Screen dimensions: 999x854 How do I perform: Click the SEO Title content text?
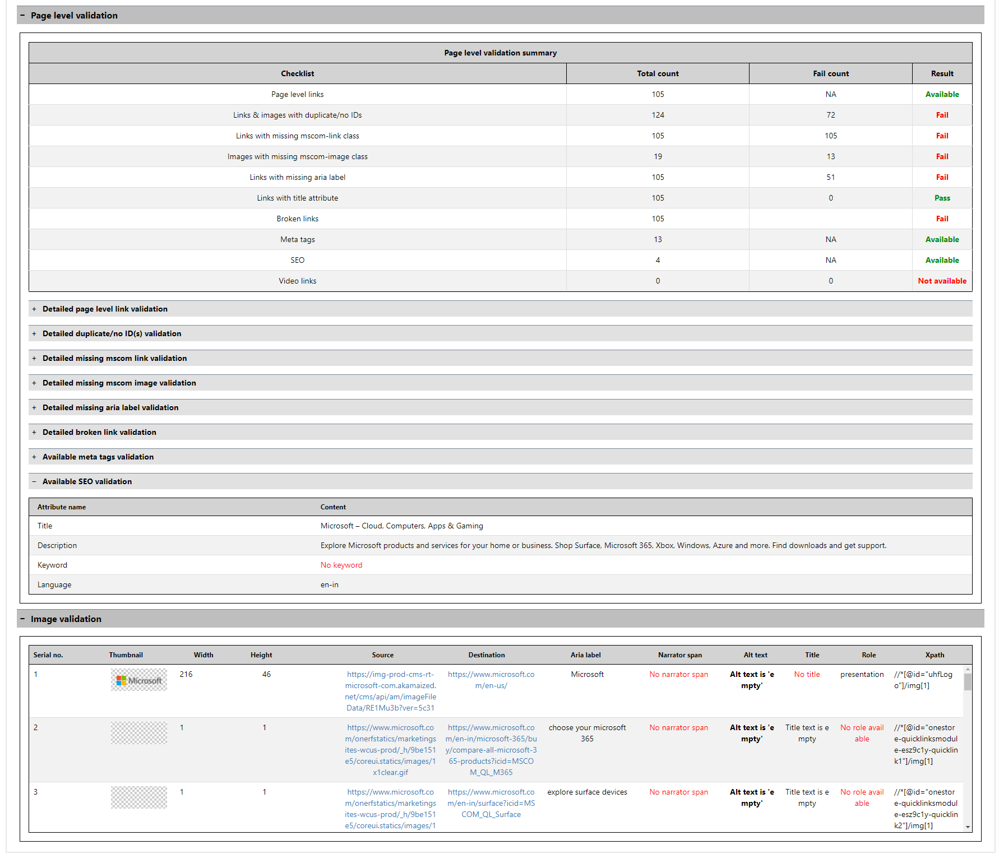pyautogui.click(x=402, y=526)
